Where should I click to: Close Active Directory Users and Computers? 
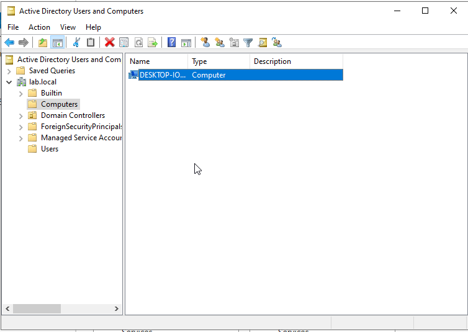[x=453, y=11]
